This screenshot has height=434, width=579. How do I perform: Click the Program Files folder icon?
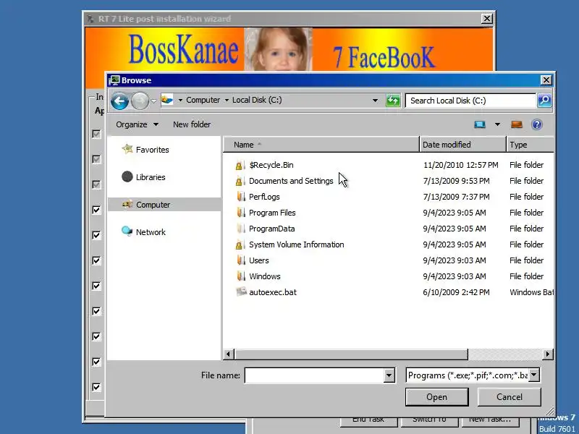(241, 213)
